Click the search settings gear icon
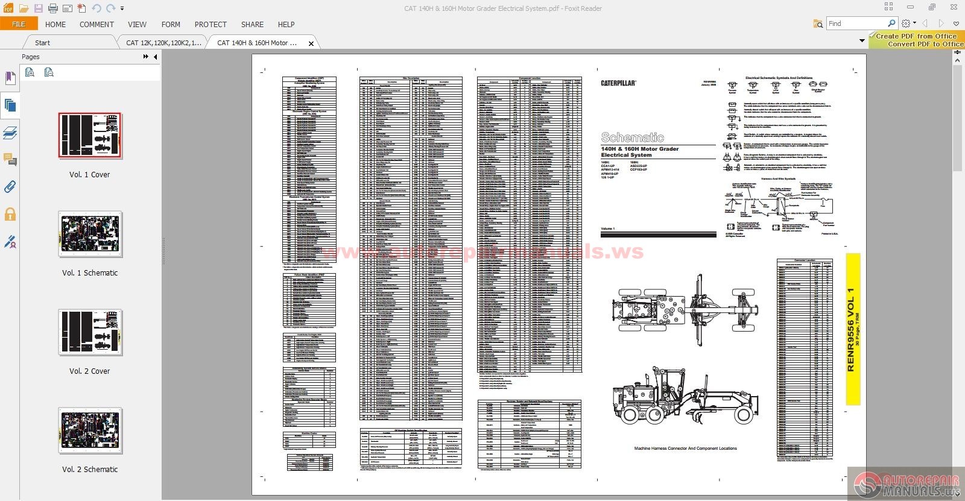This screenshot has width=965, height=501. [x=905, y=24]
